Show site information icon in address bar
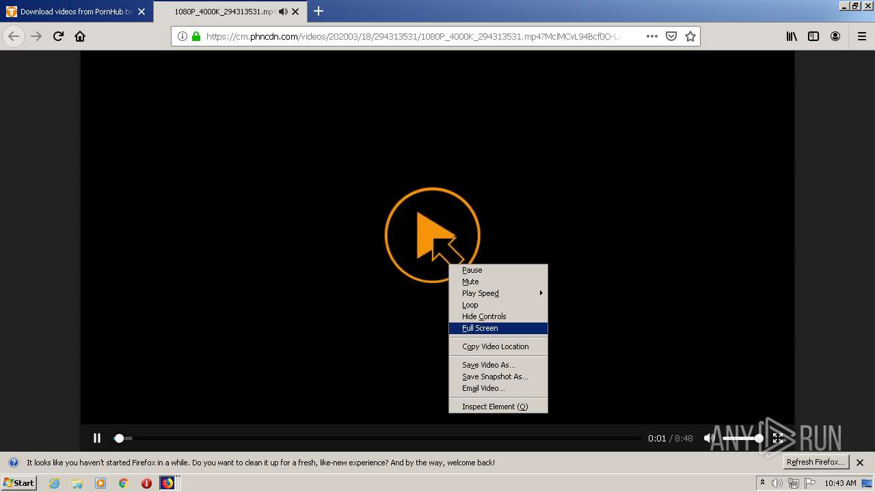875x492 pixels. 183,36
